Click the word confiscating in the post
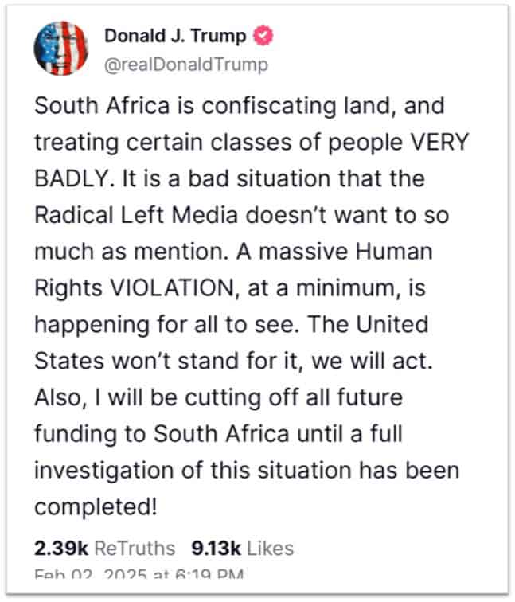 [269, 106]
